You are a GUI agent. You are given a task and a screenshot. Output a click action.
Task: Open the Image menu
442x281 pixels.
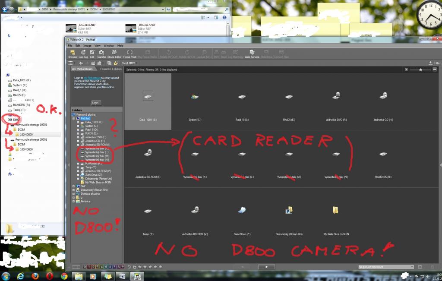pyautogui.click(x=87, y=45)
